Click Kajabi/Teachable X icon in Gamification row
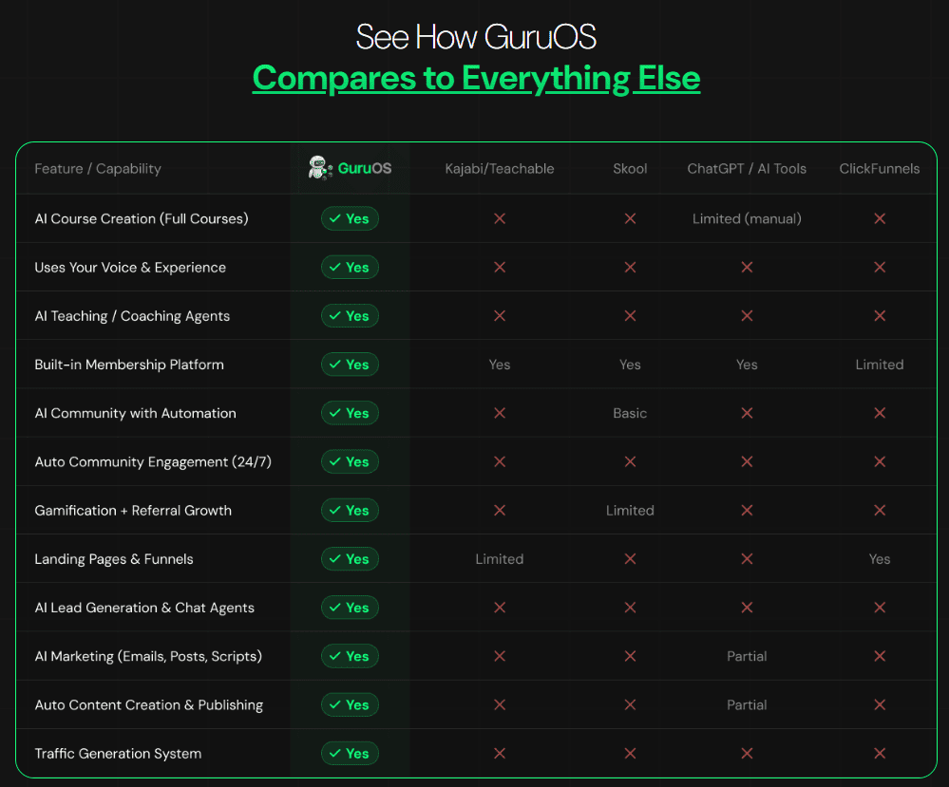949x787 pixels. coord(500,511)
